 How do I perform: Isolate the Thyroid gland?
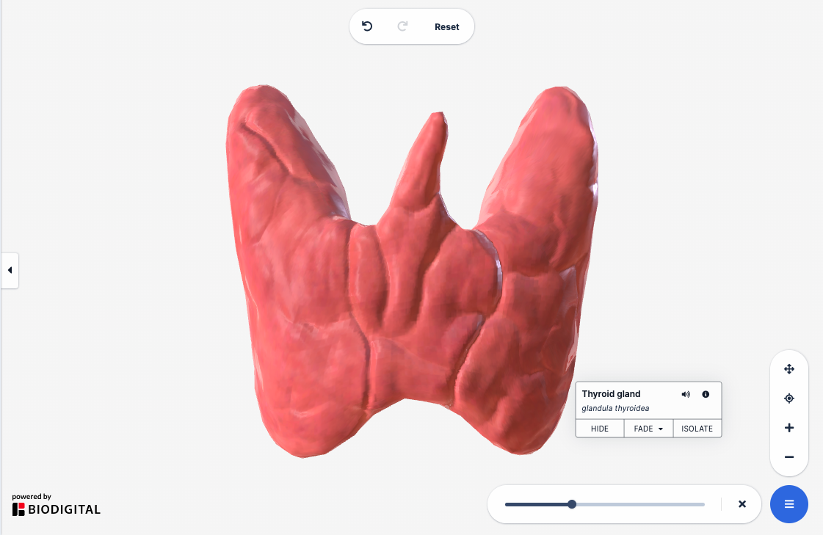pos(697,429)
